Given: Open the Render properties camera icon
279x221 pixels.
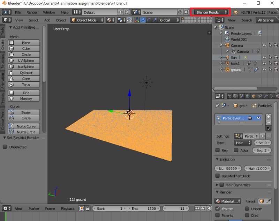Looking at the screenshot, I should pos(229,96).
